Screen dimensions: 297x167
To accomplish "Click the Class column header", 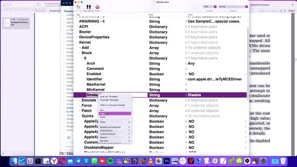I will (x=151, y=14).
